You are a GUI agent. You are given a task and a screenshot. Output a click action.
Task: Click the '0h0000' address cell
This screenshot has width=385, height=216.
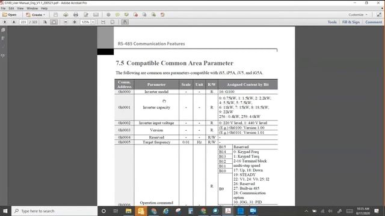[125, 92]
